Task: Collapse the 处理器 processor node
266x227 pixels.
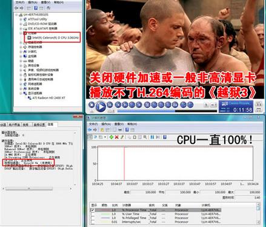Action: coord(21,33)
